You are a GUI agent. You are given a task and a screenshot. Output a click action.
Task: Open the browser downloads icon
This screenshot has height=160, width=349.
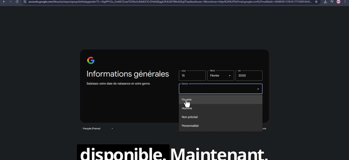tap(325, 2)
